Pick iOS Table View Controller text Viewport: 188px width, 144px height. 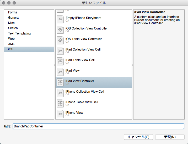click(84, 39)
